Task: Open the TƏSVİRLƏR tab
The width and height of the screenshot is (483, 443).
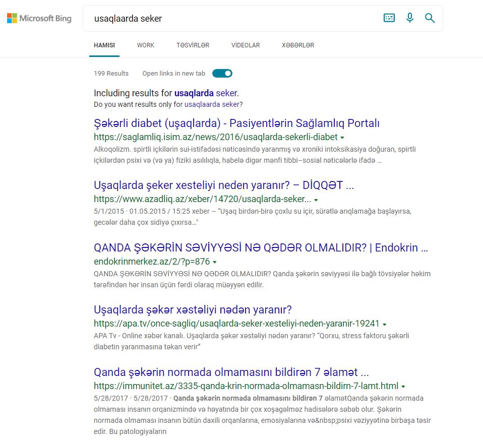Action: (193, 45)
